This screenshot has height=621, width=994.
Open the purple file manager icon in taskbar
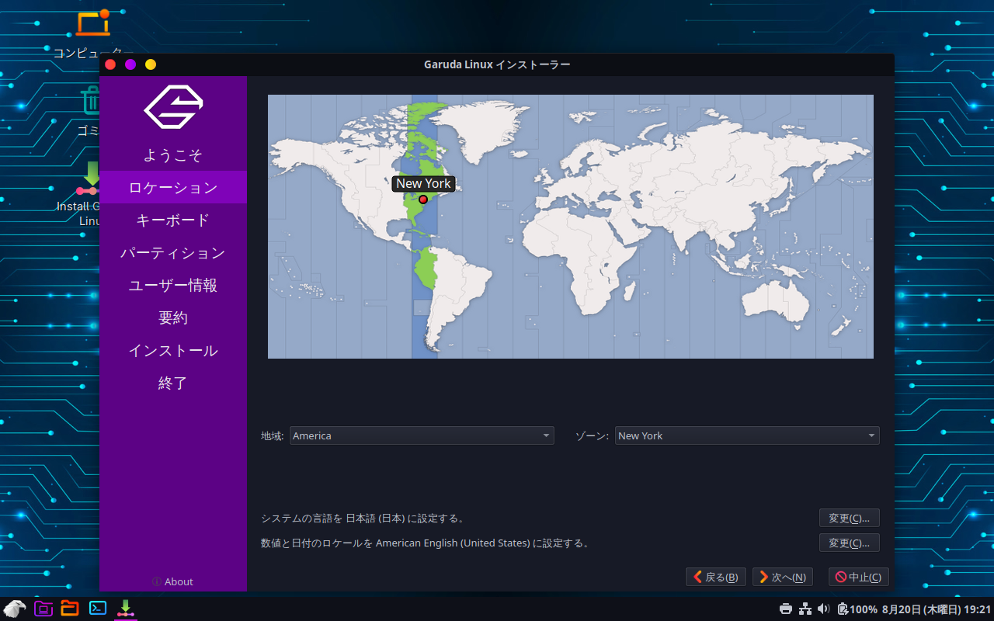coord(43,609)
